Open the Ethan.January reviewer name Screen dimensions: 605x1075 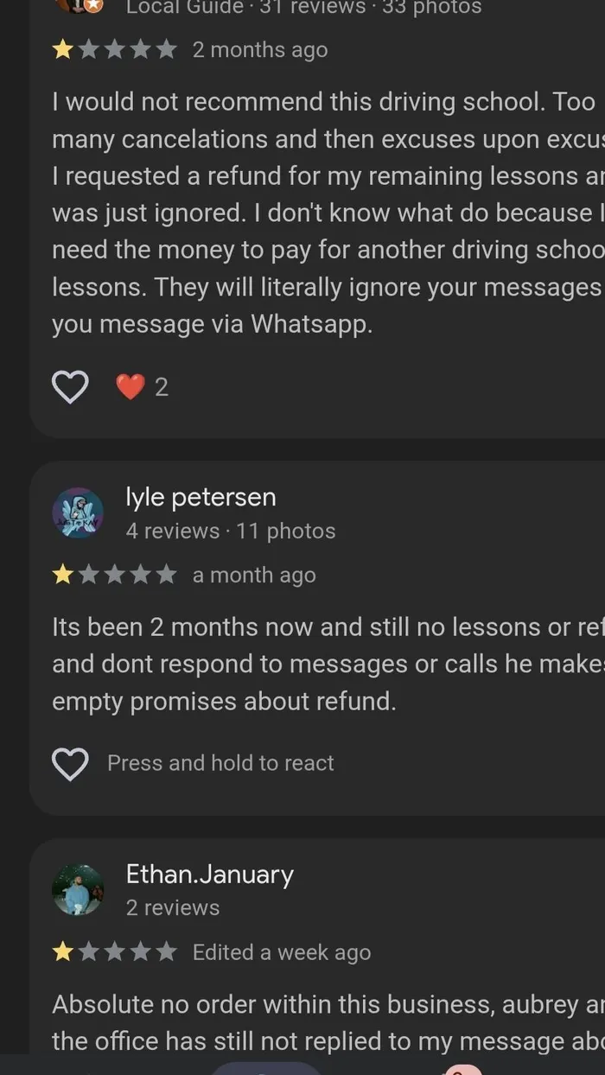point(209,874)
